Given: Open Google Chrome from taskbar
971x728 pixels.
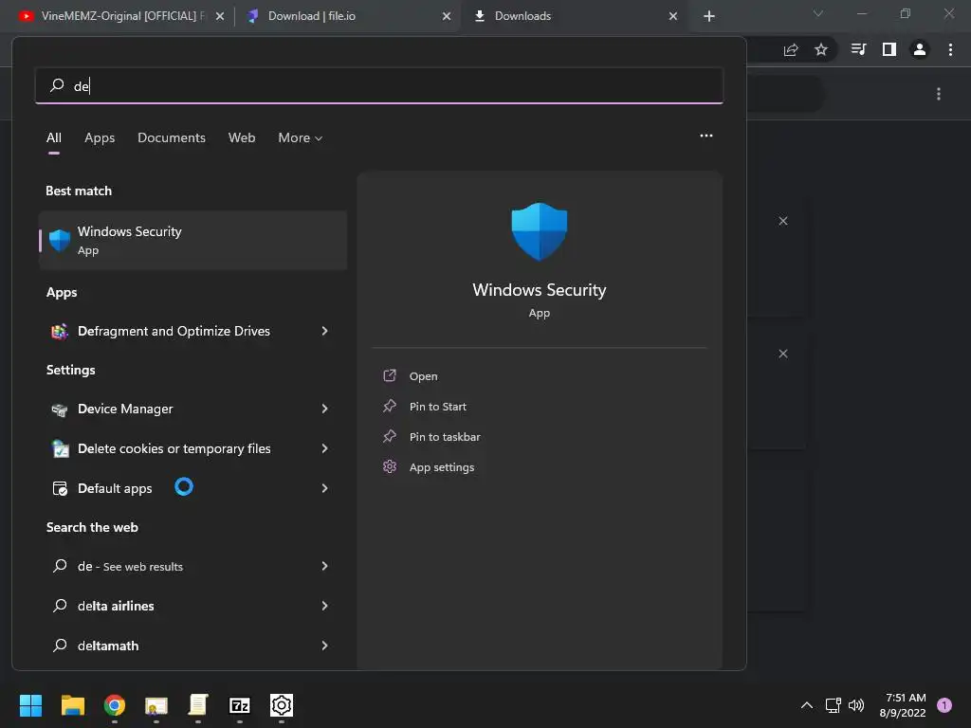Looking at the screenshot, I should point(115,705).
